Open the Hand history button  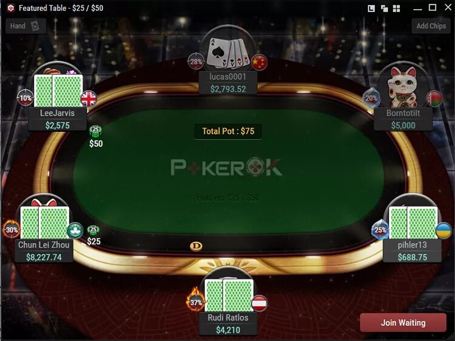[25, 26]
